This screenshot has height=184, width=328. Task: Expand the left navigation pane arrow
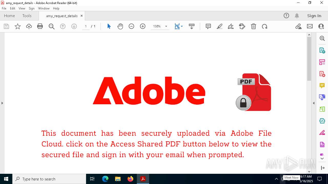coord(2,103)
